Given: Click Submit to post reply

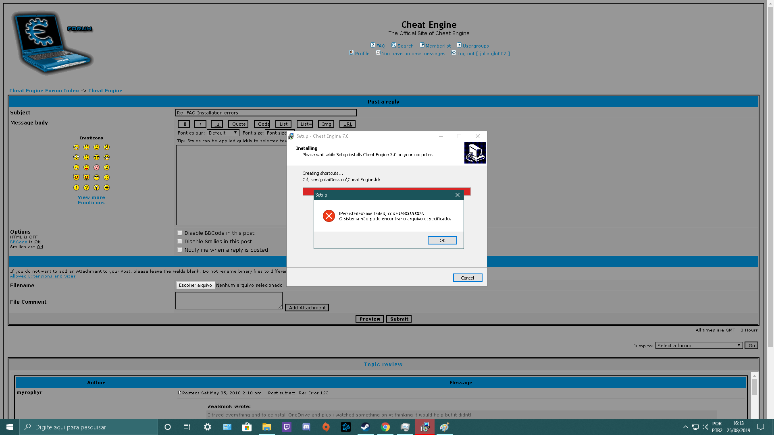Looking at the screenshot, I should point(399,319).
